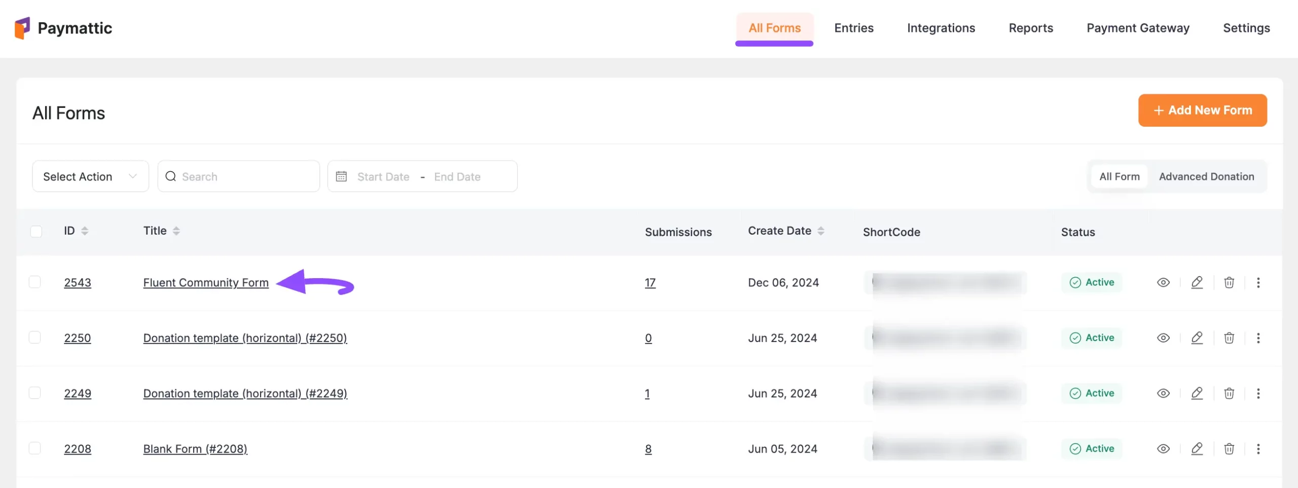Open the Settings tab

[x=1246, y=28]
